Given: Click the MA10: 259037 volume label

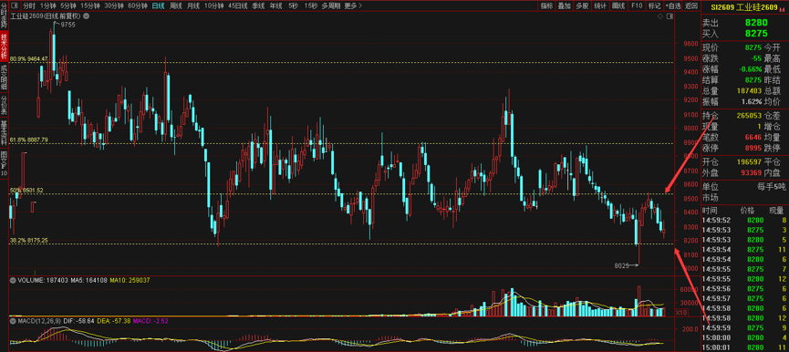Looking at the screenshot, I should tap(130, 280).
